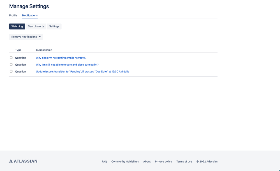The height and width of the screenshot is (171, 280).
Task: Open the Notifications tab
Action: 30,15
